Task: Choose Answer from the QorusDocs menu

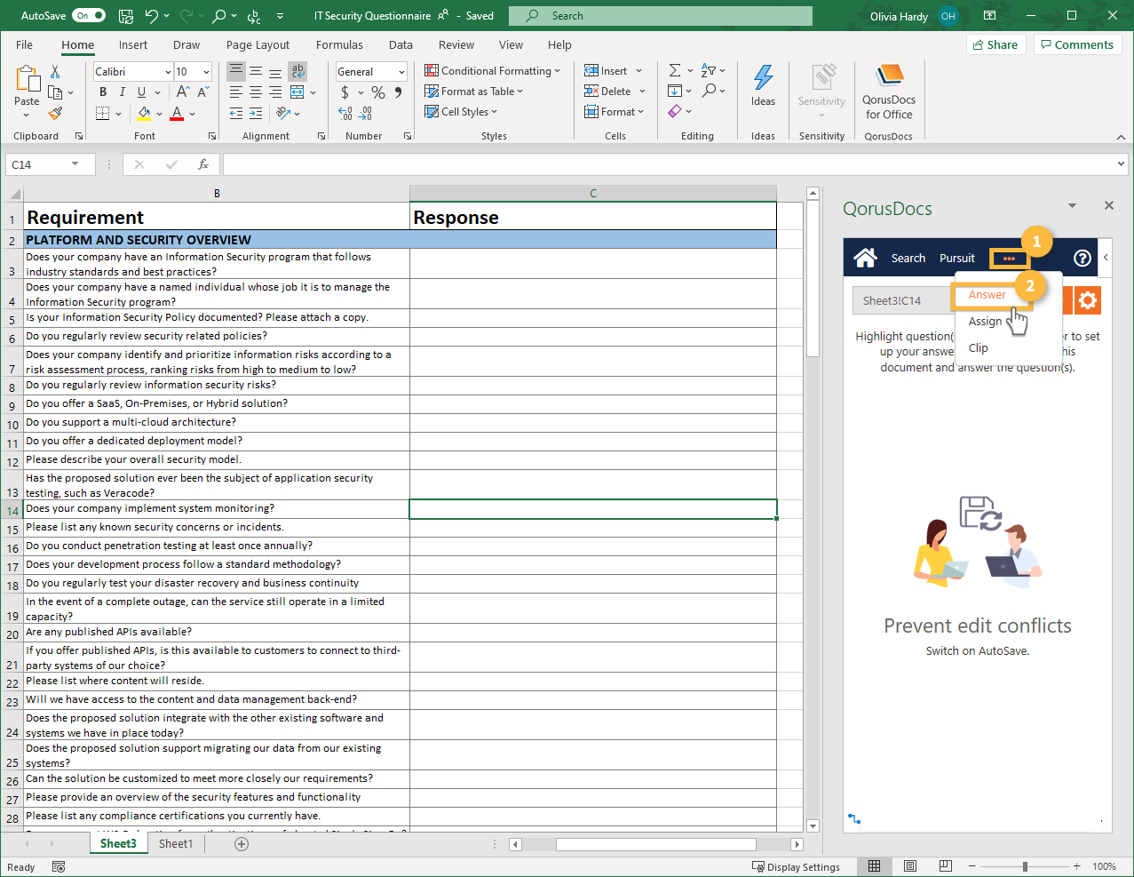Action: 987,295
